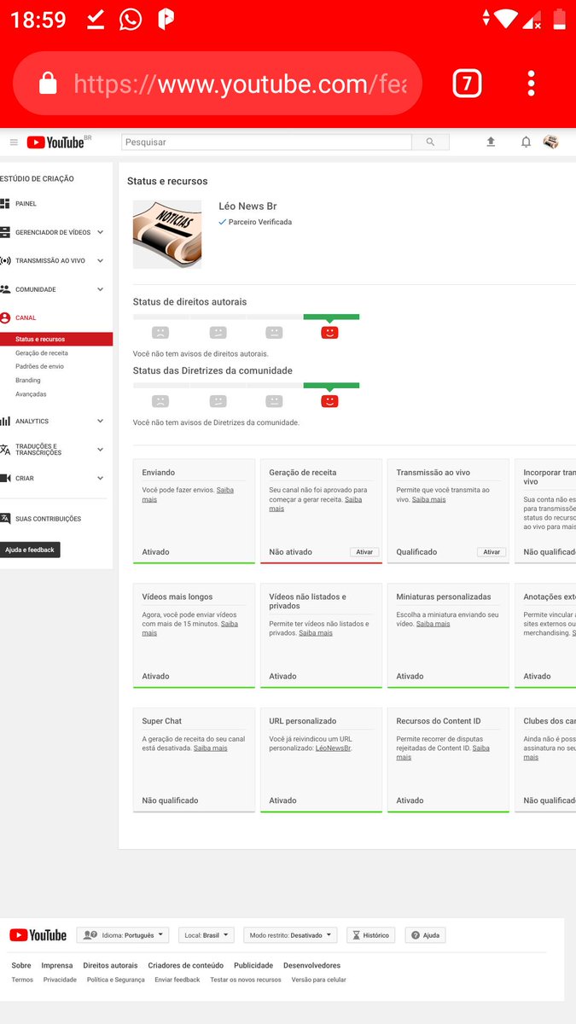The height and width of the screenshot is (1024, 576).
Task: Click the Analytics bar chart icon
Action: [x=5, y=422]
